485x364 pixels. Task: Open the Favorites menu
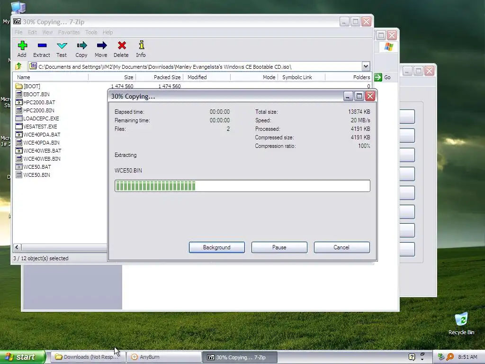69,32
